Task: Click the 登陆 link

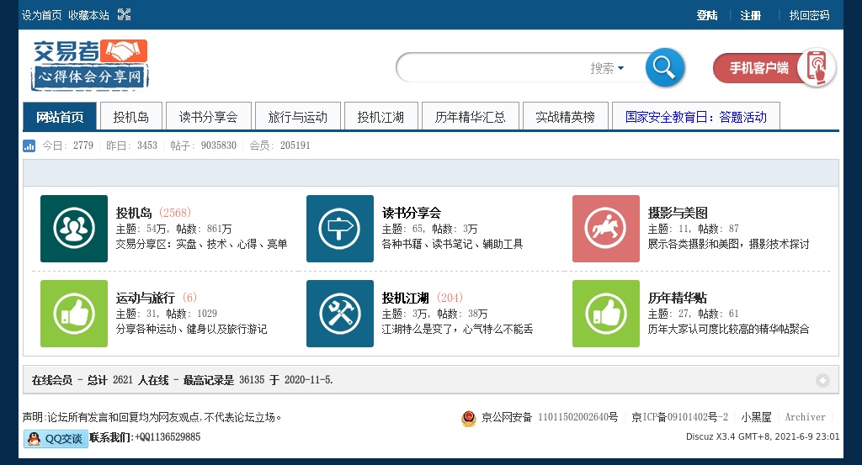Action: click(x=707, y=15)
